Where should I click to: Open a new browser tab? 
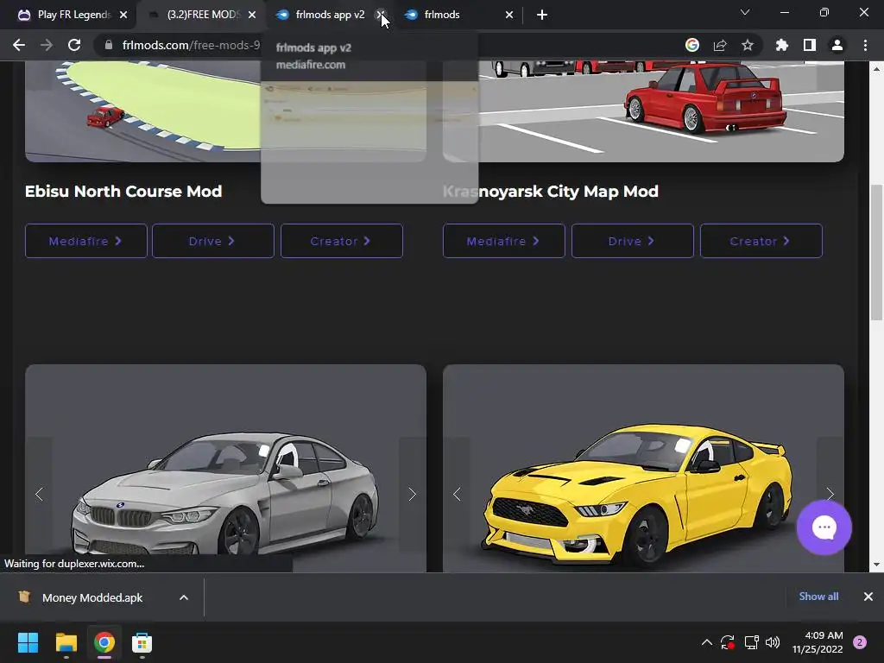tap(542, 15)
